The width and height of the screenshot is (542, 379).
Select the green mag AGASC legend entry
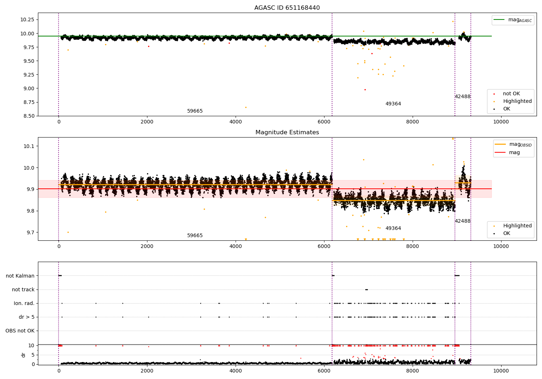tap(512, 20)
